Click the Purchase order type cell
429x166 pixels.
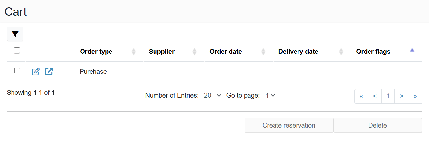[x=93, y=72]
